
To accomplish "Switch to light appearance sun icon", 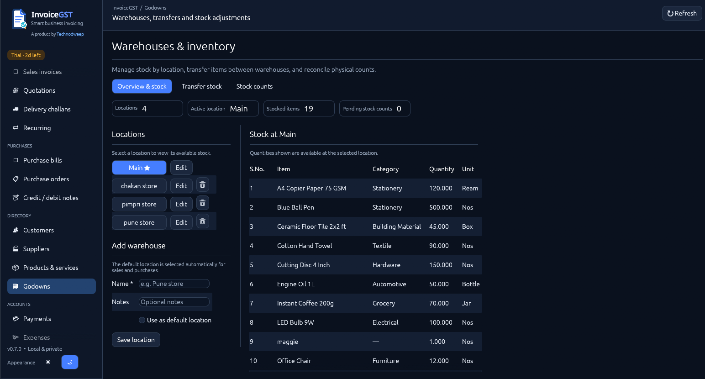I will tap(48, 362).
